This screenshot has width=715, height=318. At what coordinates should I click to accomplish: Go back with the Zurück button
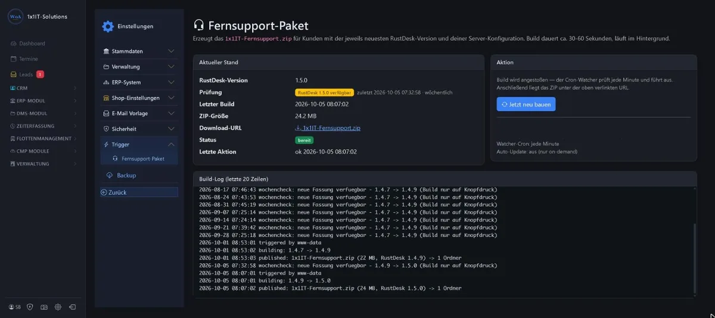tap(139, 192)
